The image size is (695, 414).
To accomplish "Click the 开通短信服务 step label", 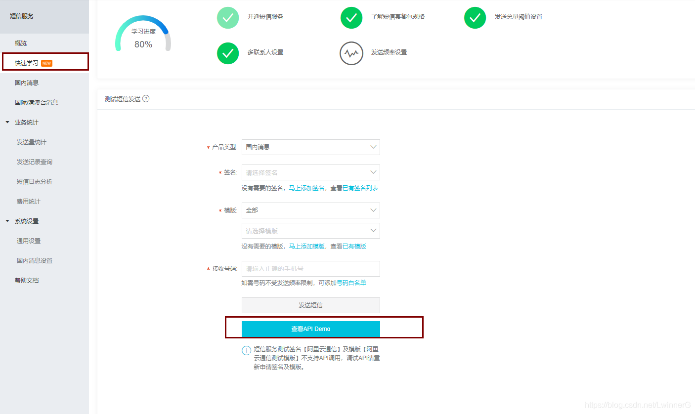I will click(265, 17).
